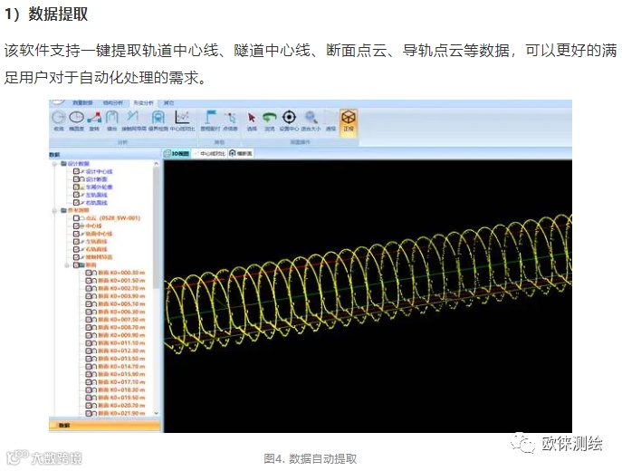The width and height of the screenshot is (622, 471).
Task: Toggle checkbox for 设计断面
Action: 76,179
